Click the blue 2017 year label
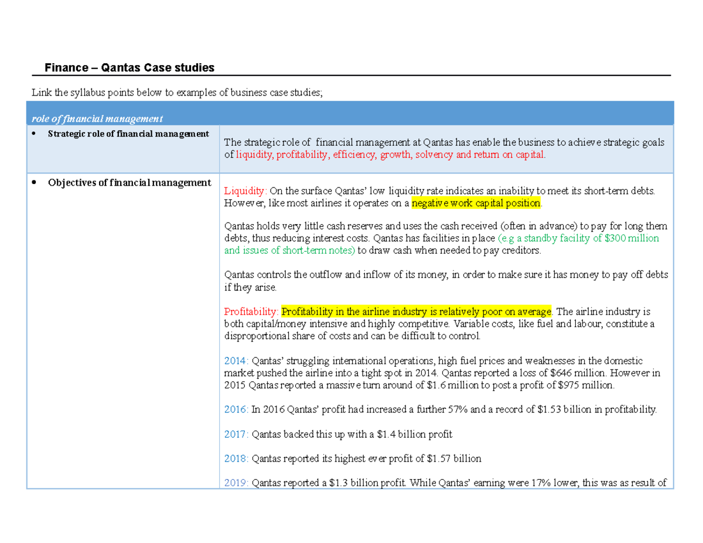 pyautogui.click(x=234, y=435)
